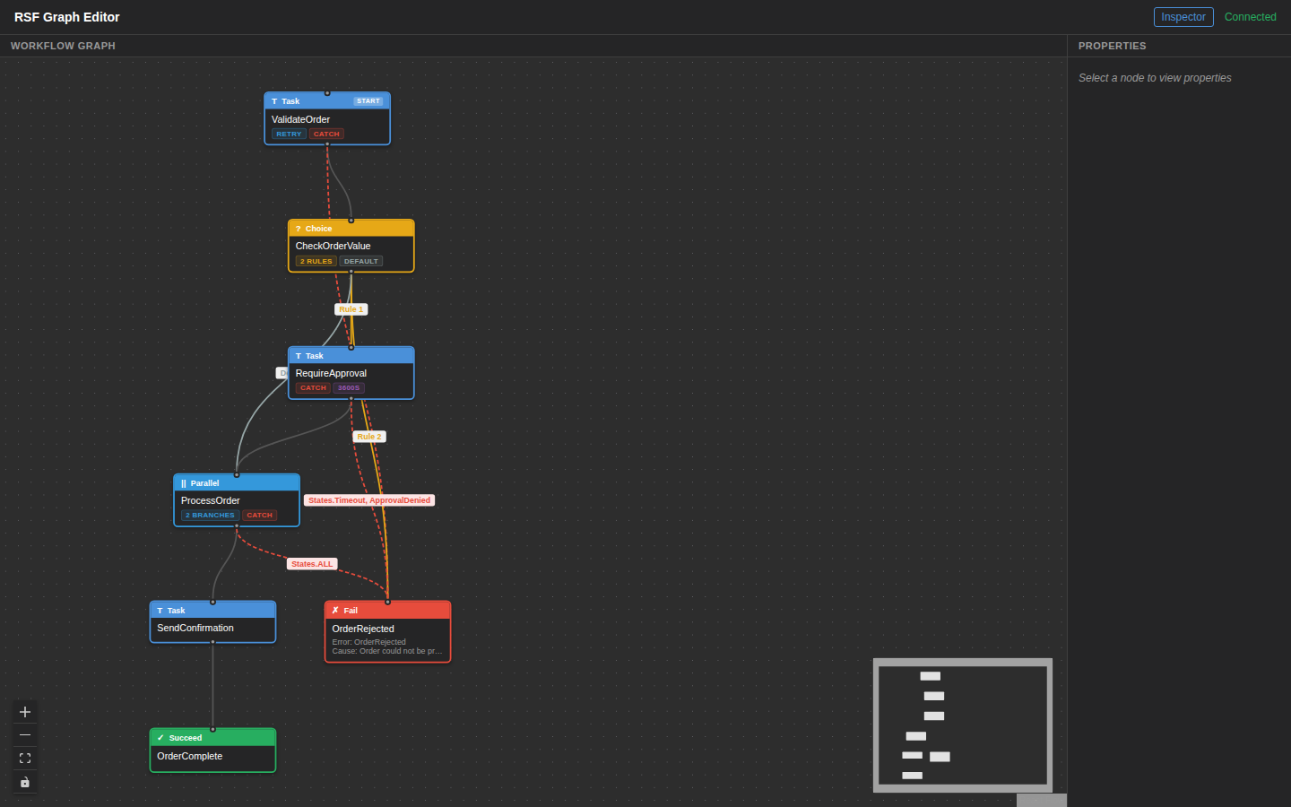Toggle the DEFAULT badge on CheckOrderValue
The image size is (1291, 807).
coord(360,261)
